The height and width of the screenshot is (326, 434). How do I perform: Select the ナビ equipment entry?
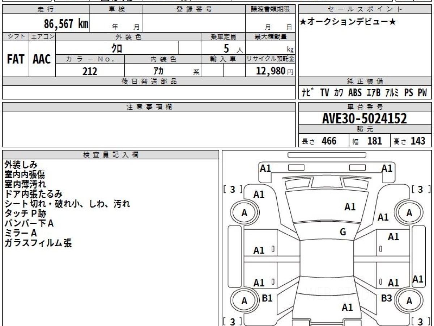pos(307,93)
